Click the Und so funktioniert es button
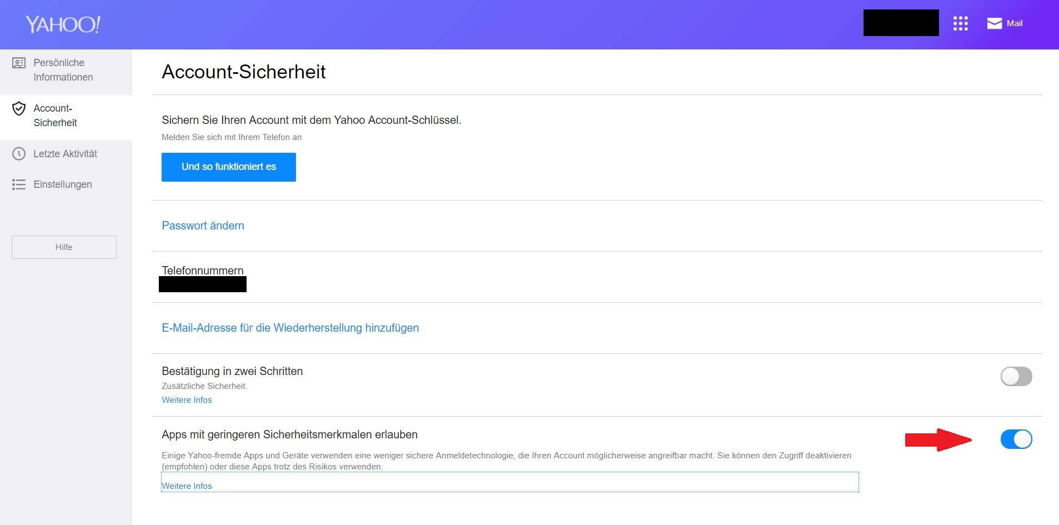Image resolution: width=1059 pixels, height=525 pixels. (x=229, y=167)
